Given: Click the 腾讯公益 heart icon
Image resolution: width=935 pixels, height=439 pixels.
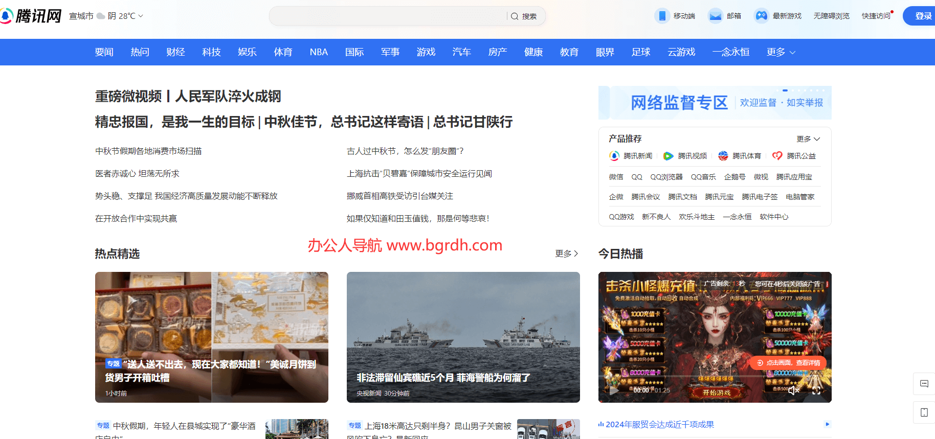Looking at the screenshot, I should (777, 156).
